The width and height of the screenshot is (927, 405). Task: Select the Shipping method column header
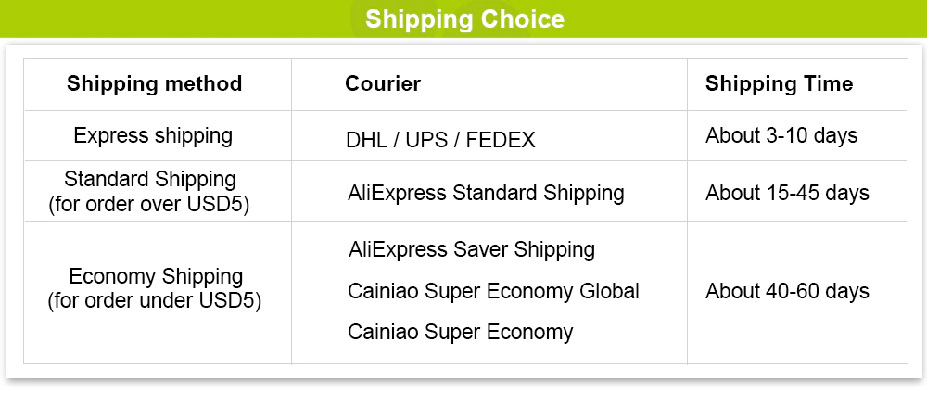click(154, 84)
